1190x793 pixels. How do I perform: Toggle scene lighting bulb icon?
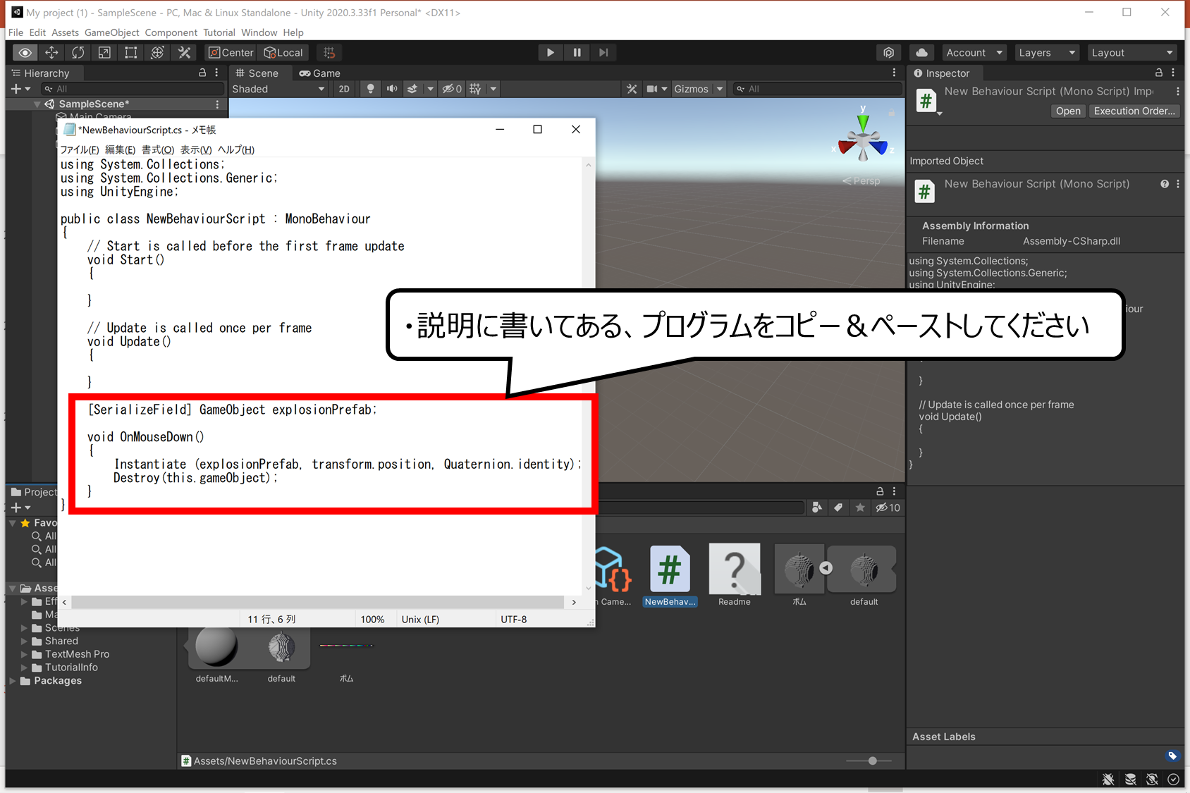click(370, 89)
